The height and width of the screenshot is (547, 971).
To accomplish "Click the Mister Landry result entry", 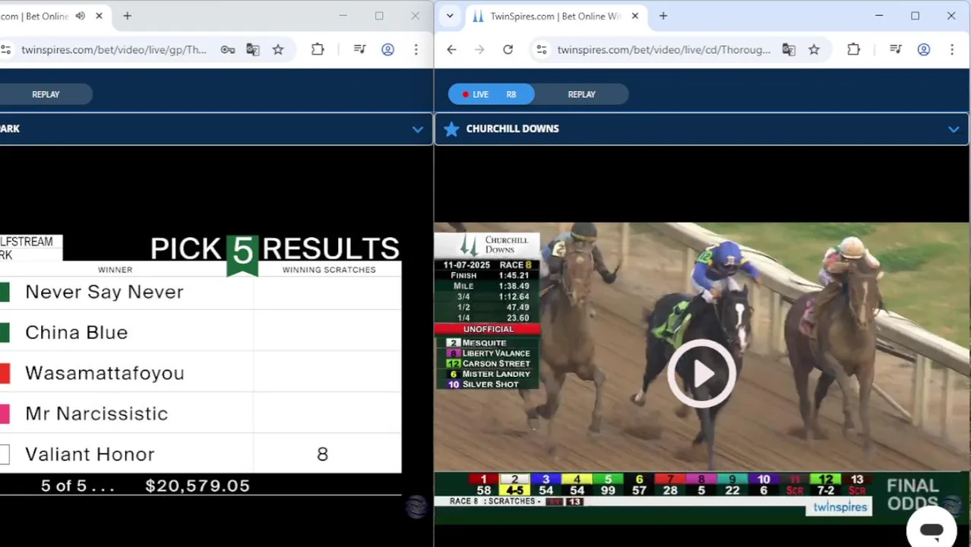I will [487, 374].
